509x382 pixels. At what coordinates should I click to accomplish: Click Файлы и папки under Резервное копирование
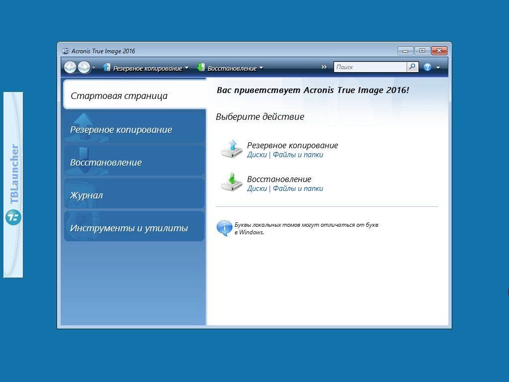(x=298, y=155)
